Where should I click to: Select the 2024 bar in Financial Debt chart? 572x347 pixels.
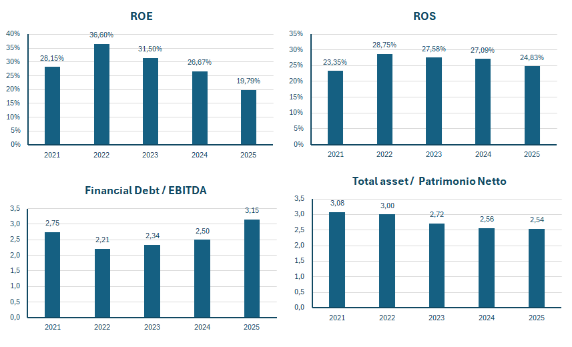202,278
